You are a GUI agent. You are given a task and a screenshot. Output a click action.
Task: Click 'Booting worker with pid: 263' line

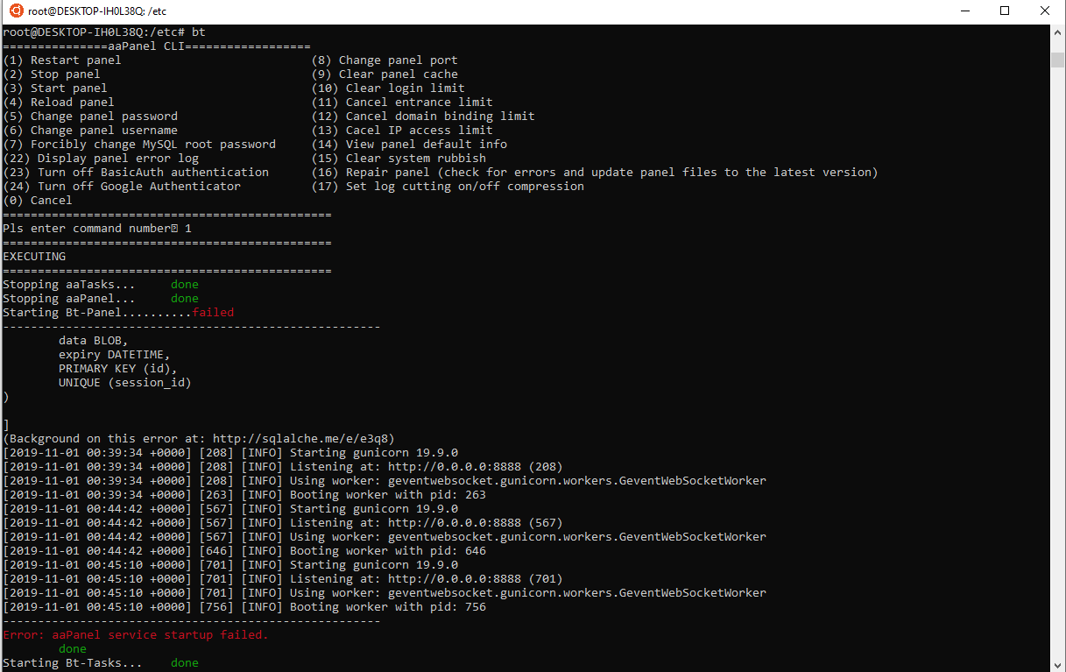tap(244, 495)
